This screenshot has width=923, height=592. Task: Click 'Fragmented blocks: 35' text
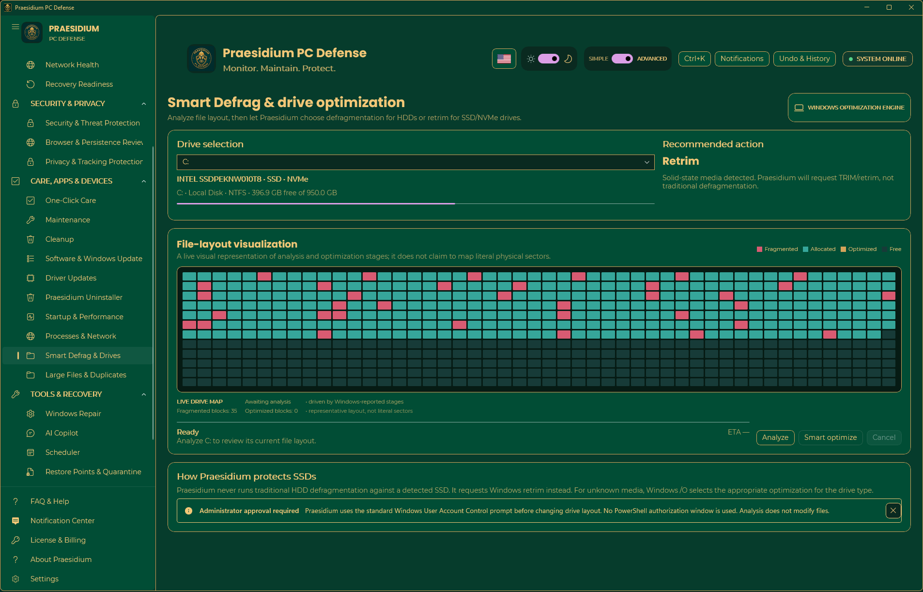207,411
